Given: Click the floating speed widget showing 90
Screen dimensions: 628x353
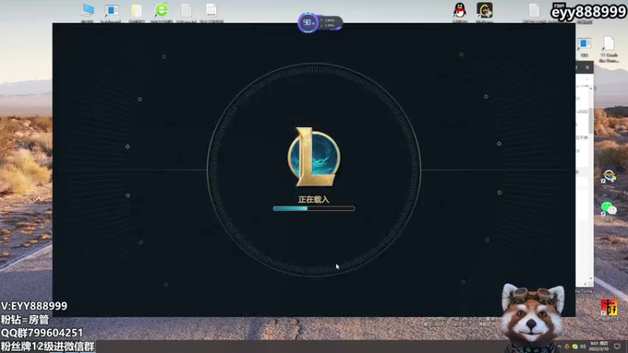Looking at the screenshot, I should click(319, 23).
